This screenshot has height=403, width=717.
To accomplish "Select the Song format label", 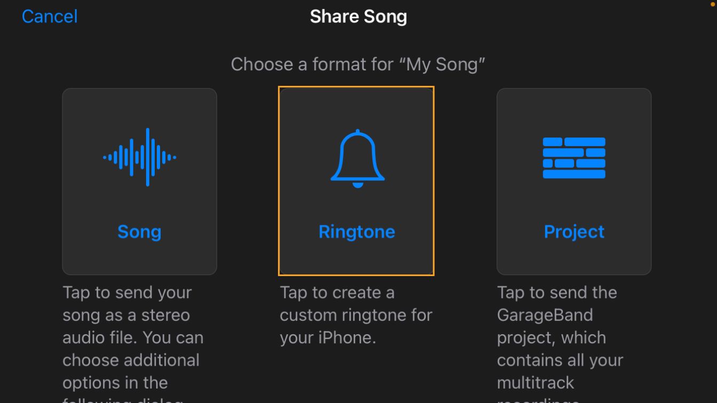I will tap(139, 232).
